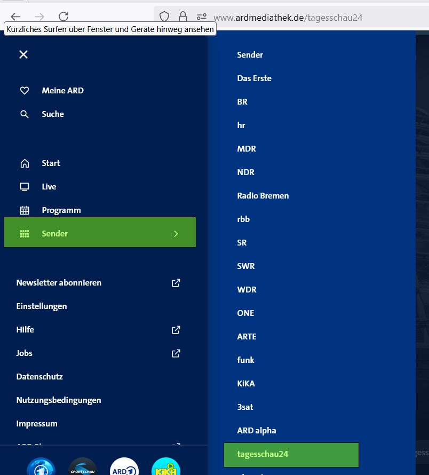
Task: Select hr in the Sender list
Action: point(241,125)
